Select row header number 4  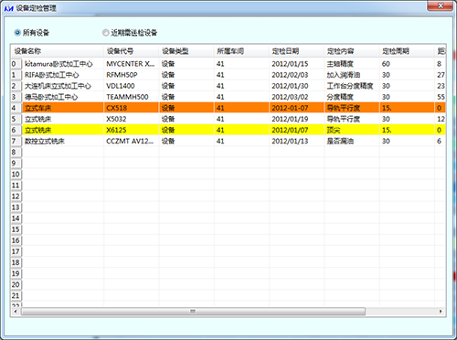point(16,108)
